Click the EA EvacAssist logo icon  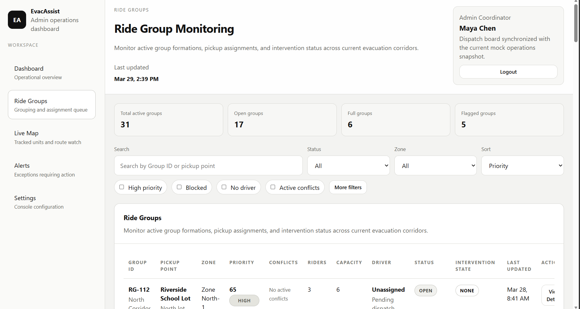click(x=17, y=20)
